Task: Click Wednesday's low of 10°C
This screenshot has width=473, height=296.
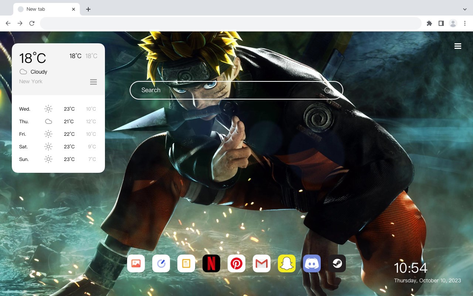Action: pos(91,109)
